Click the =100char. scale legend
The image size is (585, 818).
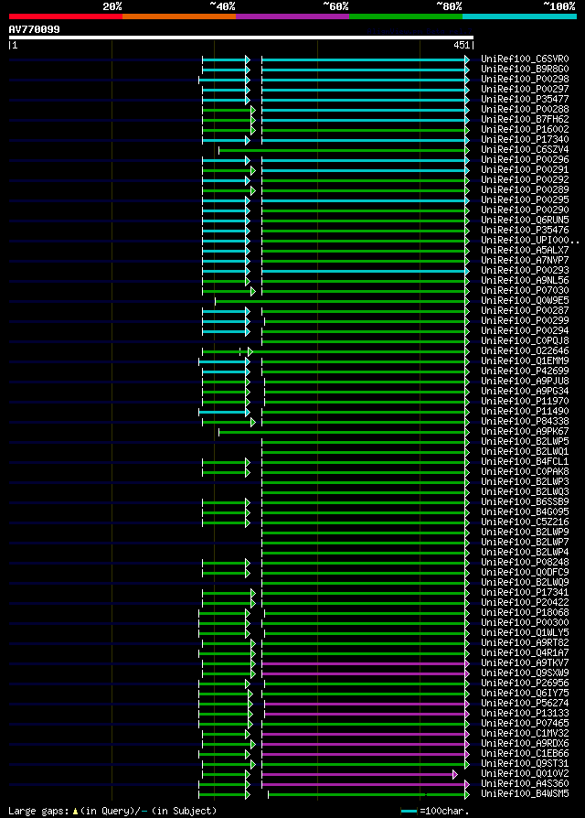(x=435, y=812)
